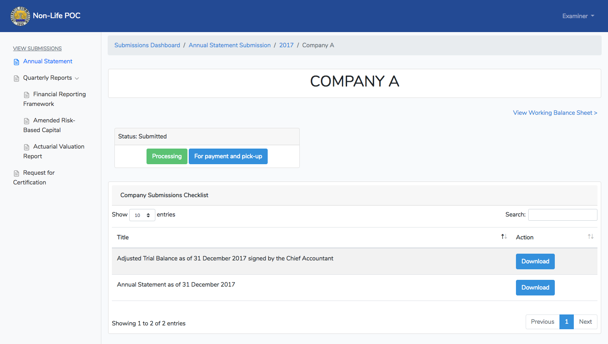
Task: Download the Adjusted Trial Balance file
Action: point(535,261)
